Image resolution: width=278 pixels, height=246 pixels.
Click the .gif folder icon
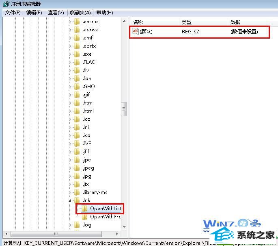tap(77, 95)
